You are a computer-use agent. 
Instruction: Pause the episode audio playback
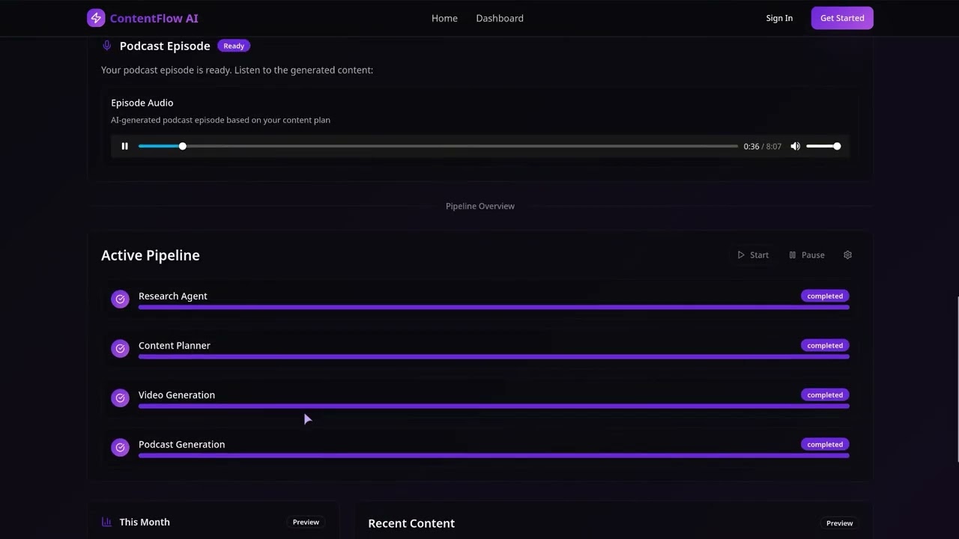pyautogui.click(x=125, y=146)
